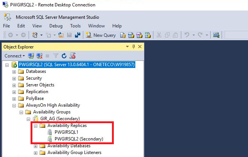The width and height of the screenshot is (248, 157).
Task: Click the Refresh icon in Object Explorer
Action: click(64, 56)
